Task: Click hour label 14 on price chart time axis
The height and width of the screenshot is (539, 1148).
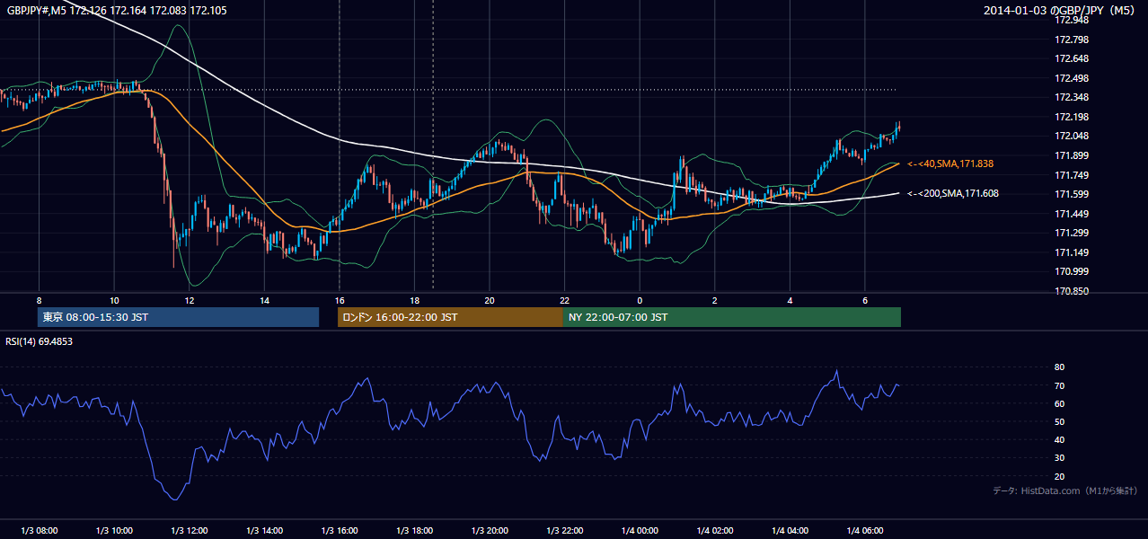Action: pyautogui.click(x=264, y=300)
